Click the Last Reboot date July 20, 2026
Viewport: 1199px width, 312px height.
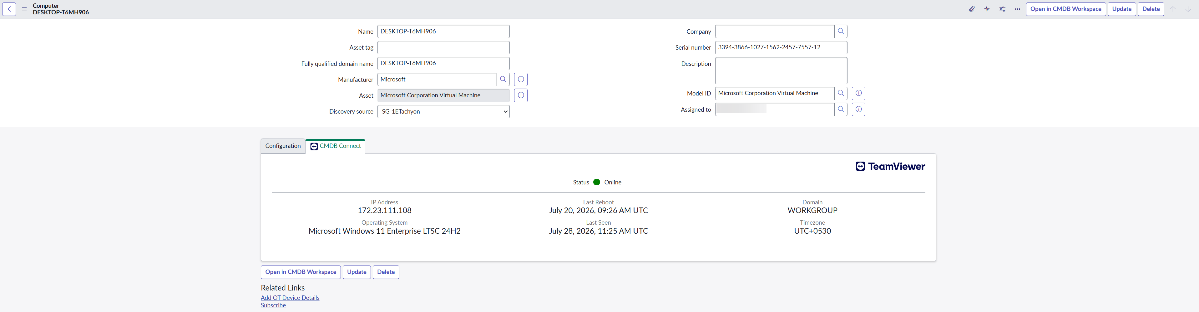(598, 210)
